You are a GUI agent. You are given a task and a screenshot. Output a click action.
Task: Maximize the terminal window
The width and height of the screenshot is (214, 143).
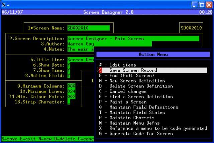202,5
